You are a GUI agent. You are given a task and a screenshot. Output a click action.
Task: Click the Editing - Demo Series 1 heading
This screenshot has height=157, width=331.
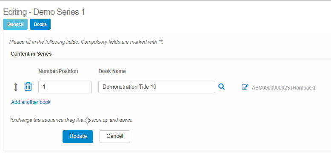pos(44,12)
